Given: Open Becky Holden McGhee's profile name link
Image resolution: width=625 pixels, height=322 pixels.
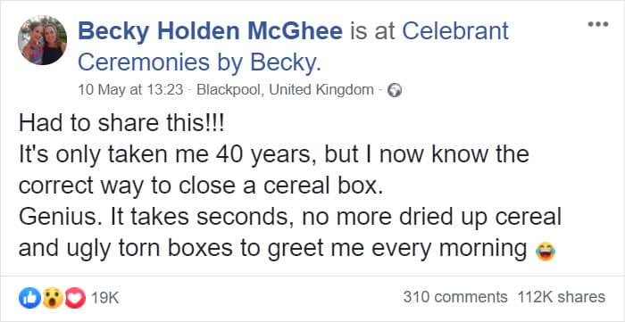Looking at the screenshot, I should point(210,31).
